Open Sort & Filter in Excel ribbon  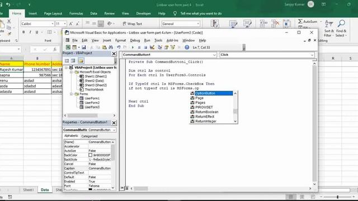(x=329, y=28)
